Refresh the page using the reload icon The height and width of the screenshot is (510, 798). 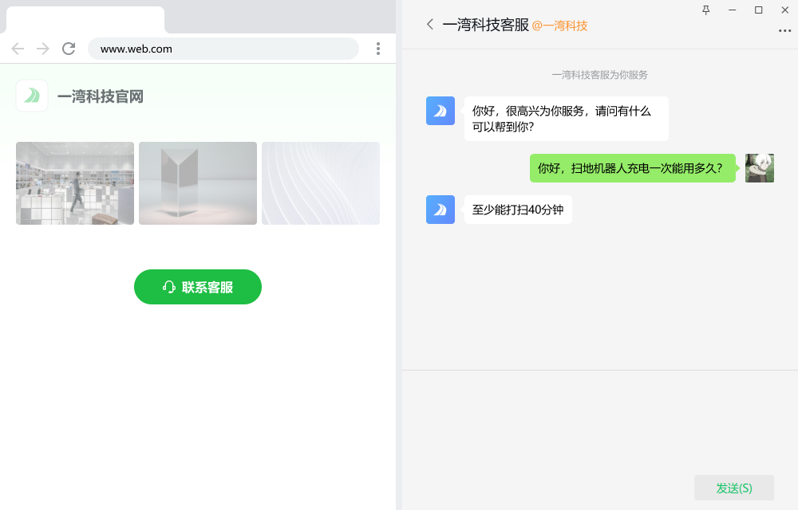coord(69,48)
